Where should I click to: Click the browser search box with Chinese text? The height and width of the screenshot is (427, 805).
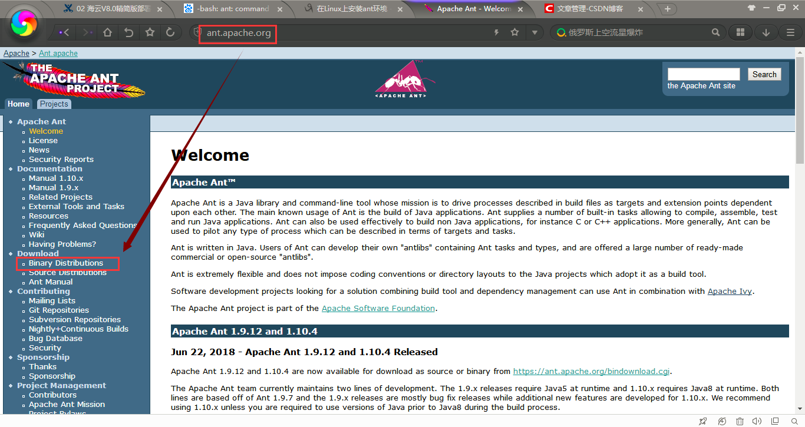point(639,32)
